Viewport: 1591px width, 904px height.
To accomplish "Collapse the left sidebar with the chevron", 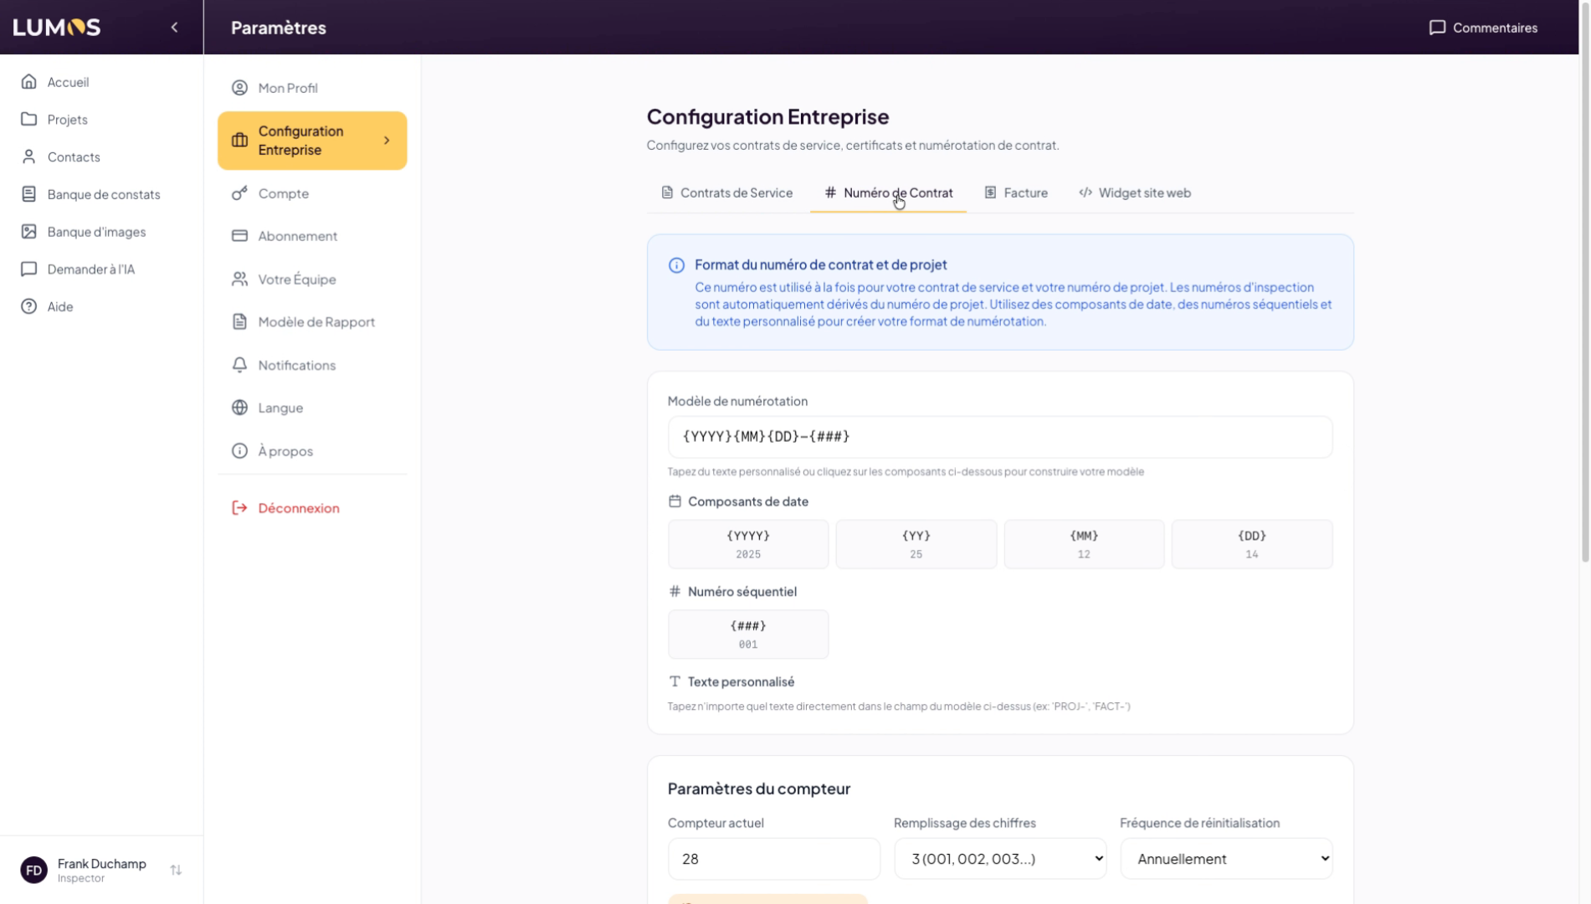I will point(174,27).
